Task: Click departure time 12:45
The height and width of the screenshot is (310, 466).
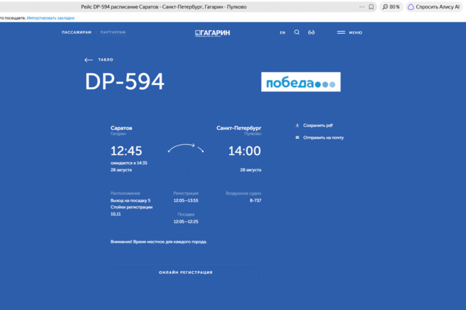Action: 126,150
